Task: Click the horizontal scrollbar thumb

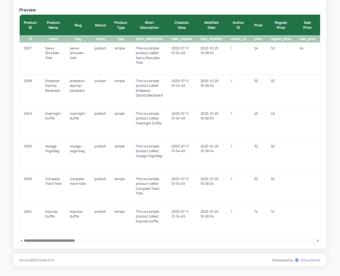Action: 49,240
